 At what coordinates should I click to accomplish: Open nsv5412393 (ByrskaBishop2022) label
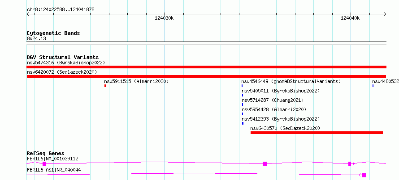click(x=281, y=119)
